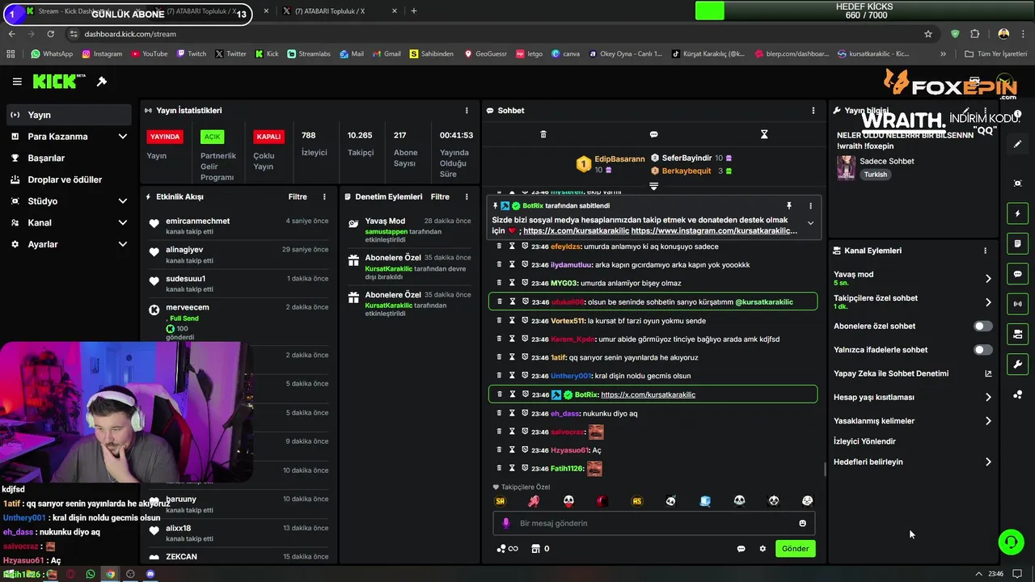The image size is (1035, 582).
Task: Open the Yasaklanmış kelimeler arrow
Action: pos(988,420)
